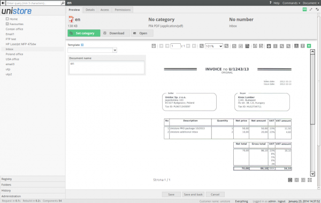Image resolution: width=321 pixels, height=203 pixels.
Task: Expand the Registry section
Action: point(33,179)
